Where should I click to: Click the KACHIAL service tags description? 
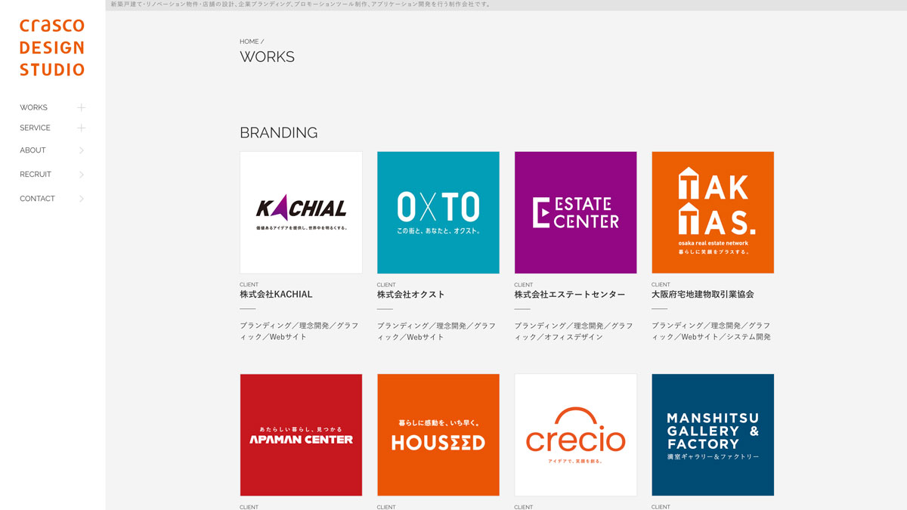299,331
